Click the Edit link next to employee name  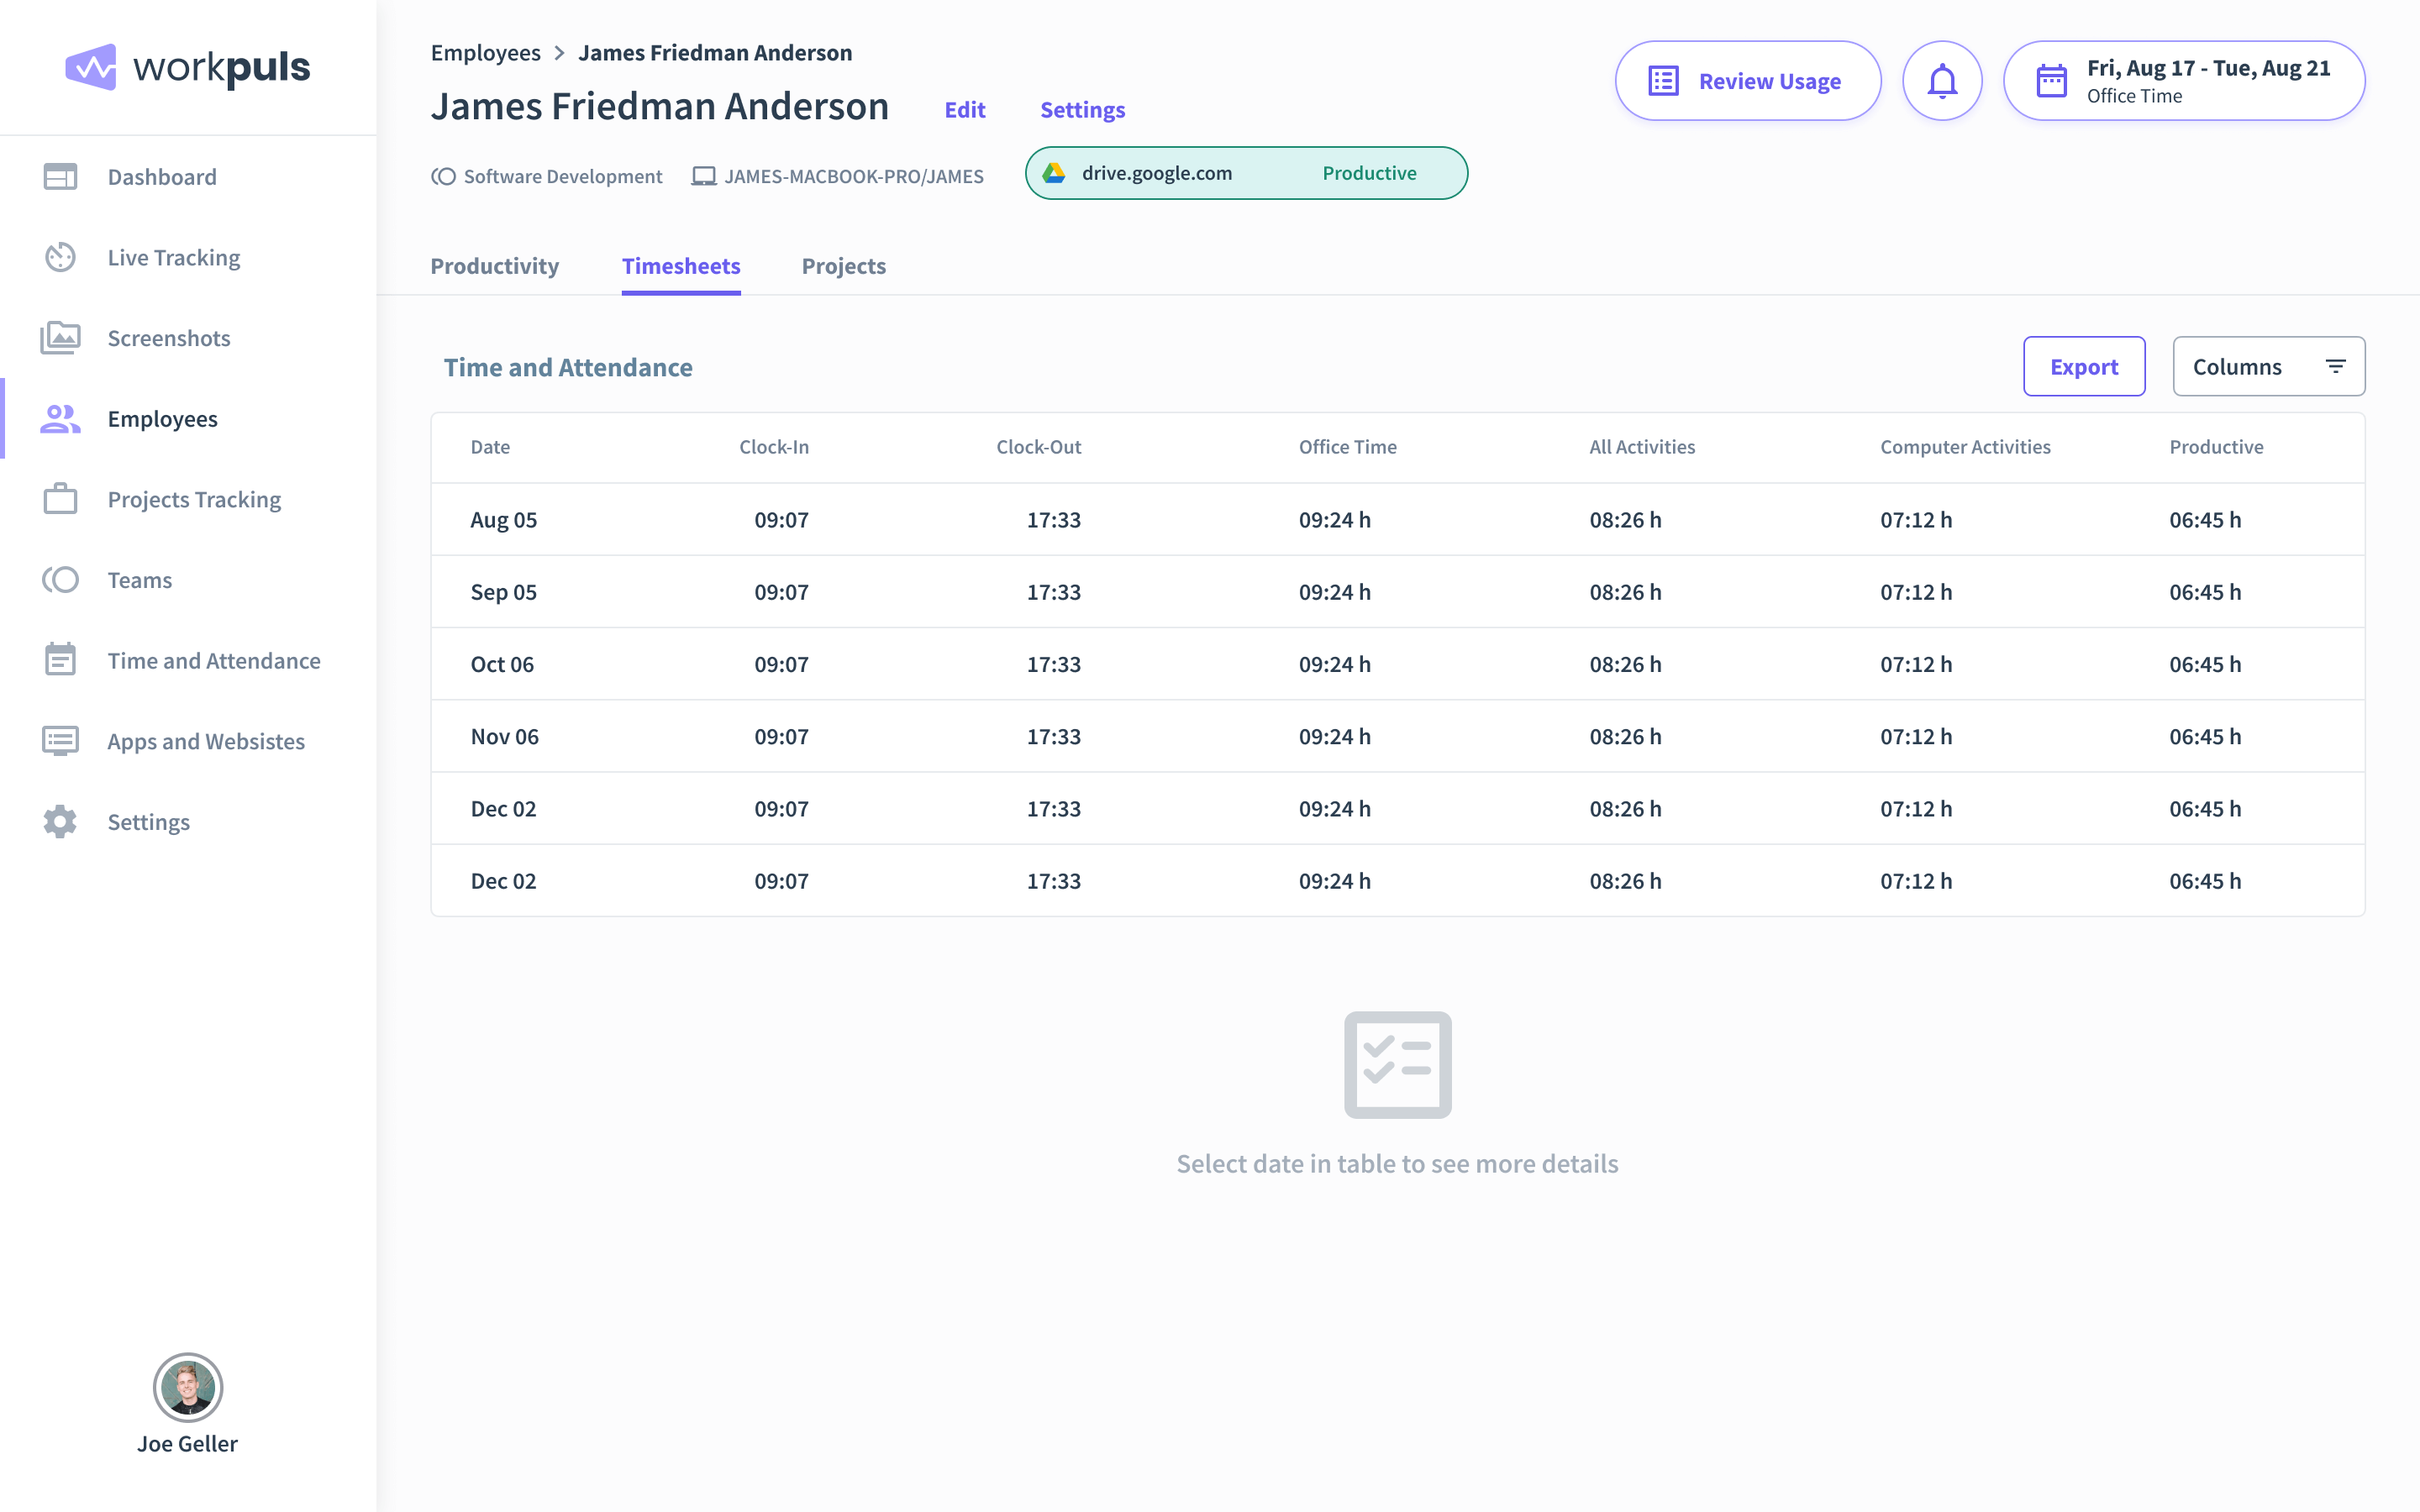(x=964, y=110)
